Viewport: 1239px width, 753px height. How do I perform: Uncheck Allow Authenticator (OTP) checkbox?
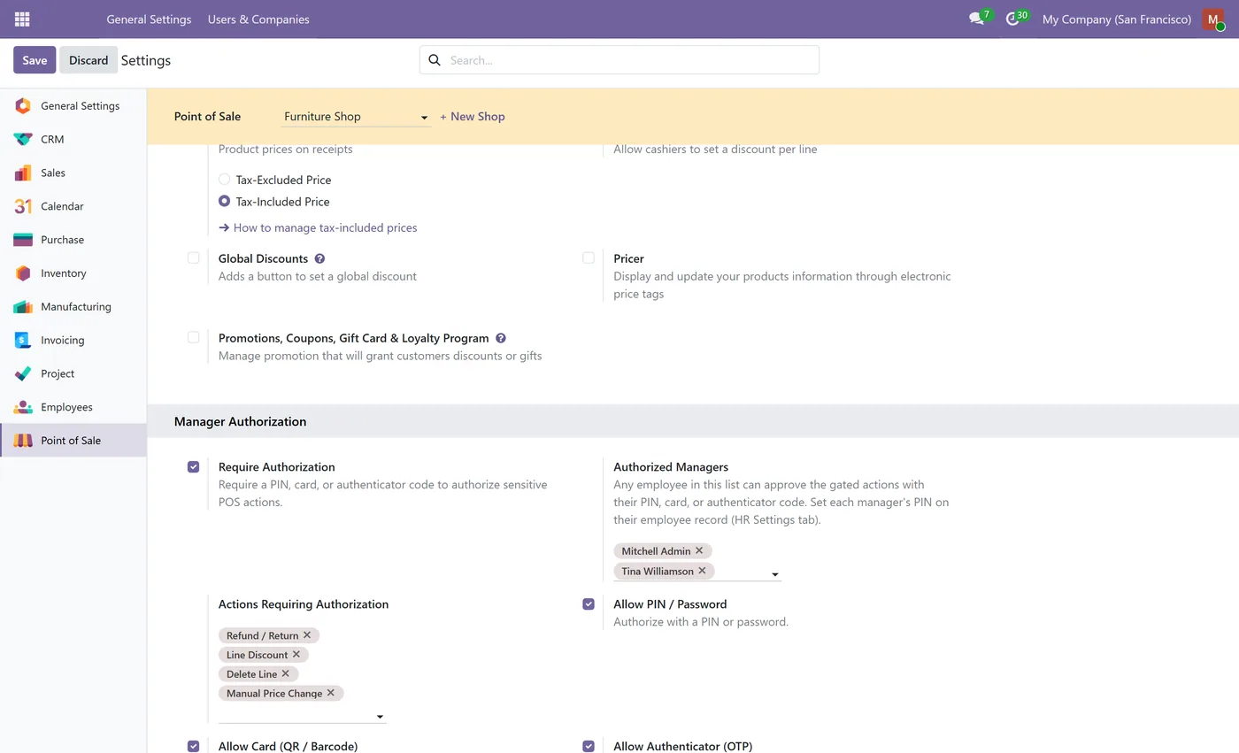coord(589,746)
